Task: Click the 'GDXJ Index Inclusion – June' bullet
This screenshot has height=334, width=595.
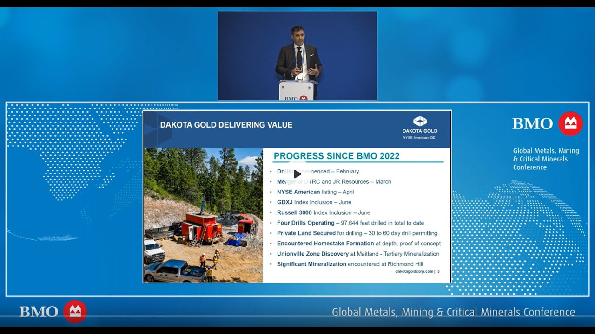Action: (x=314, y=202)
